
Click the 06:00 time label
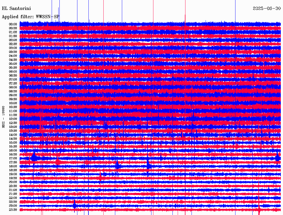(x=13, y=72)
